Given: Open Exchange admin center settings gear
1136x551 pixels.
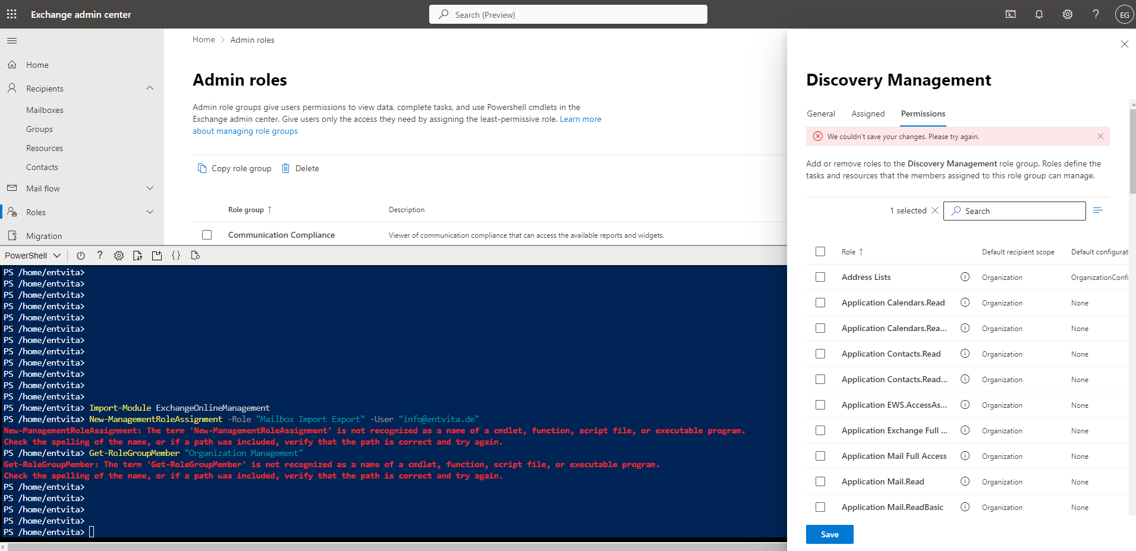Looking at the screenshot, I should pos(1068,14).
